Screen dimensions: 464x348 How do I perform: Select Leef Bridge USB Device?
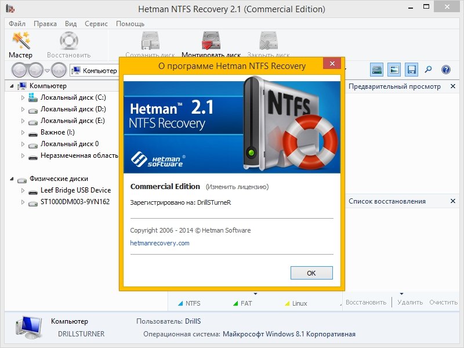point(76,190)
